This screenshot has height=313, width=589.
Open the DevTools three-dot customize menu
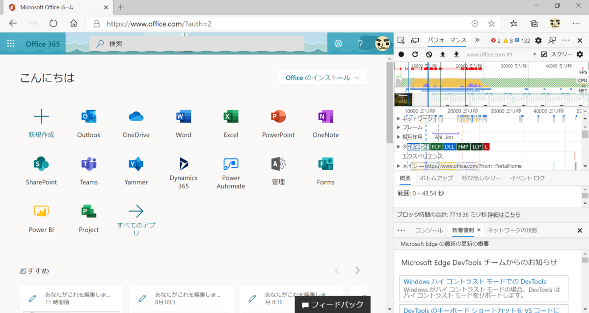[x=566, y=40]
